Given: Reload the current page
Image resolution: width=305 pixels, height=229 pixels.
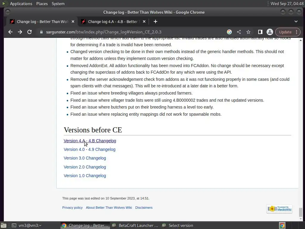Looking at the screenshot, I should click(x=29, y=32).
